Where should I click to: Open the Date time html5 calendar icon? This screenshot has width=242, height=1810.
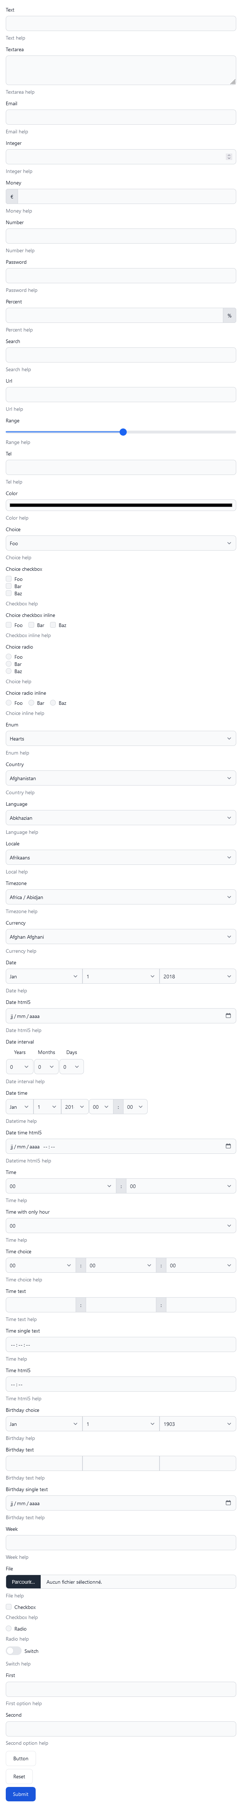(x=228, y=1146)
